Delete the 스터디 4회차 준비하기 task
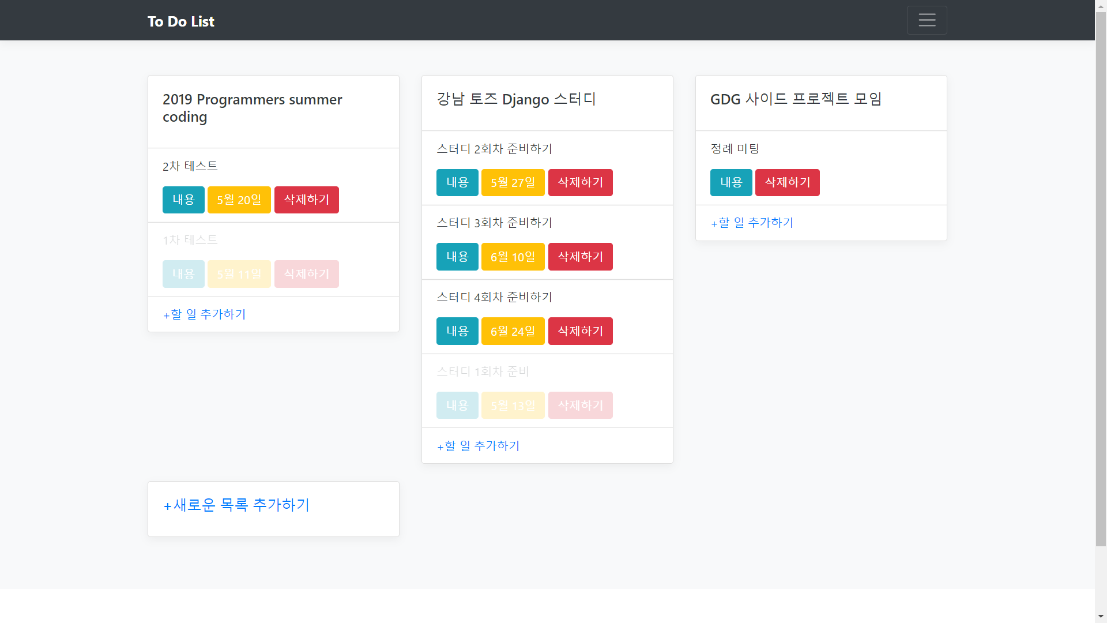This screenshot has height=623, width=1107. coord(580,331)
